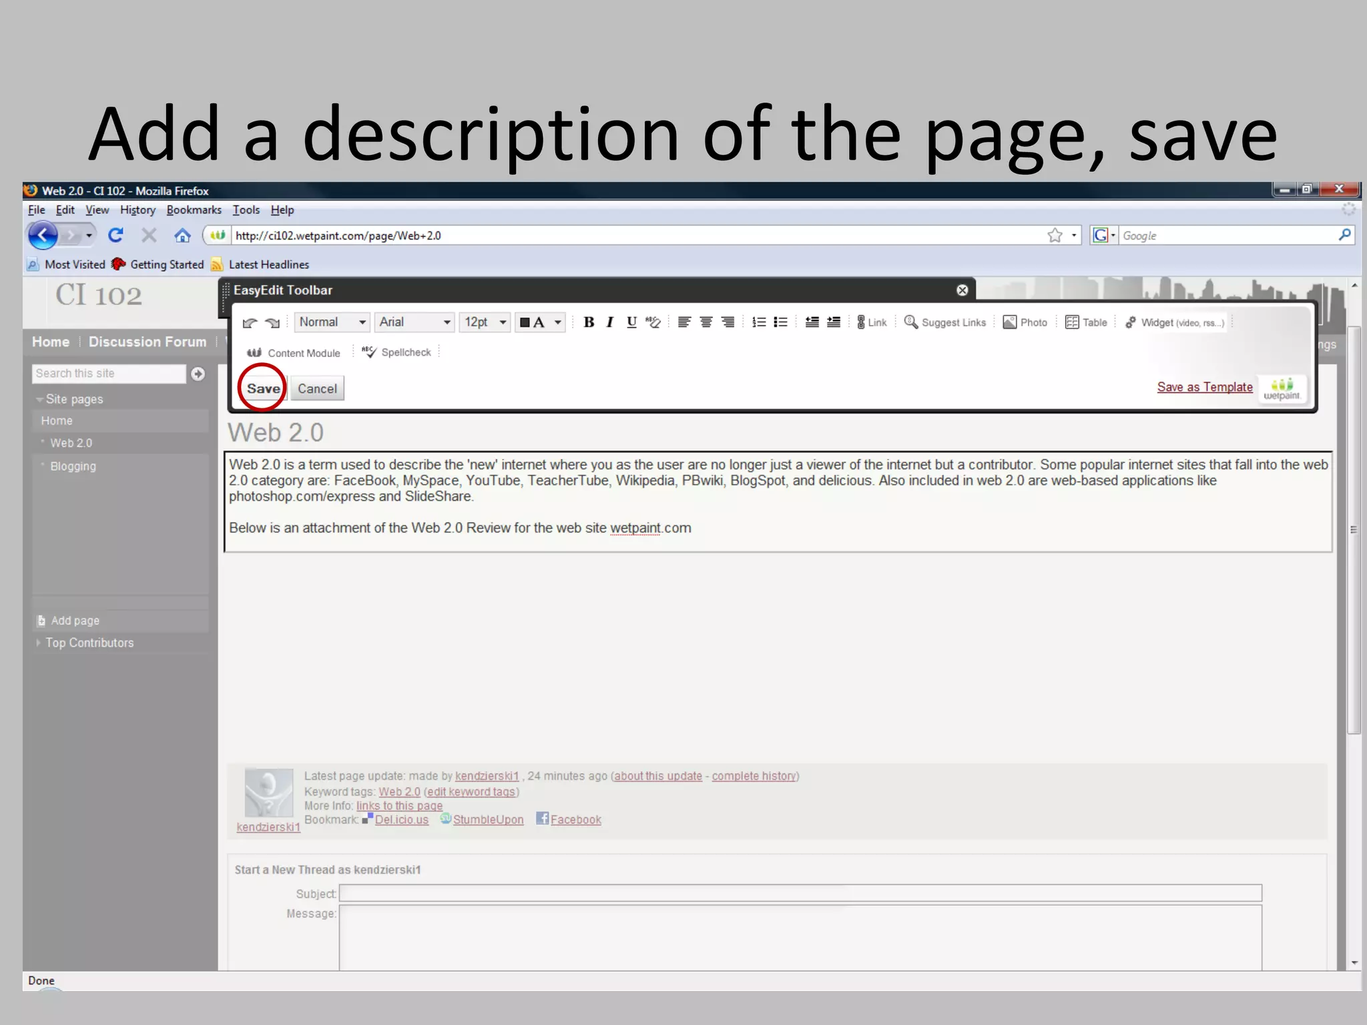Open the Help menu
This screenshot has height=1025, width=1367.
282,210
